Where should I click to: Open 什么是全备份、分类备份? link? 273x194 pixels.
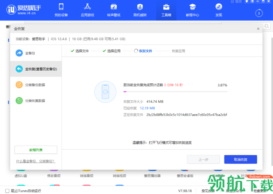[x=36, y=161]
